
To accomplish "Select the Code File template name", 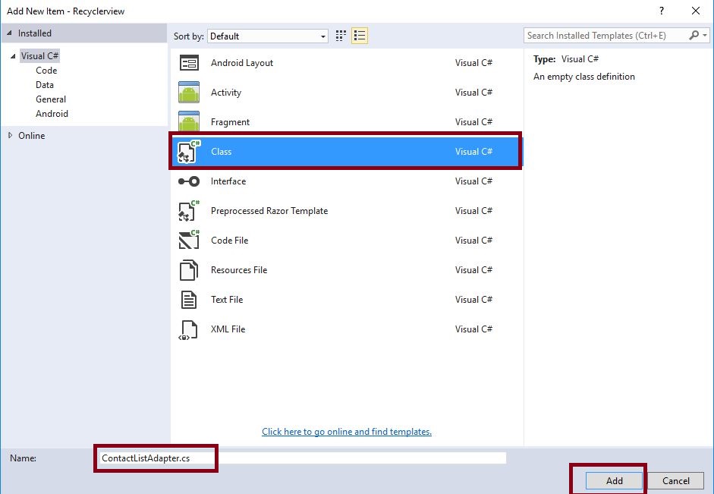I will click(229, 241).
